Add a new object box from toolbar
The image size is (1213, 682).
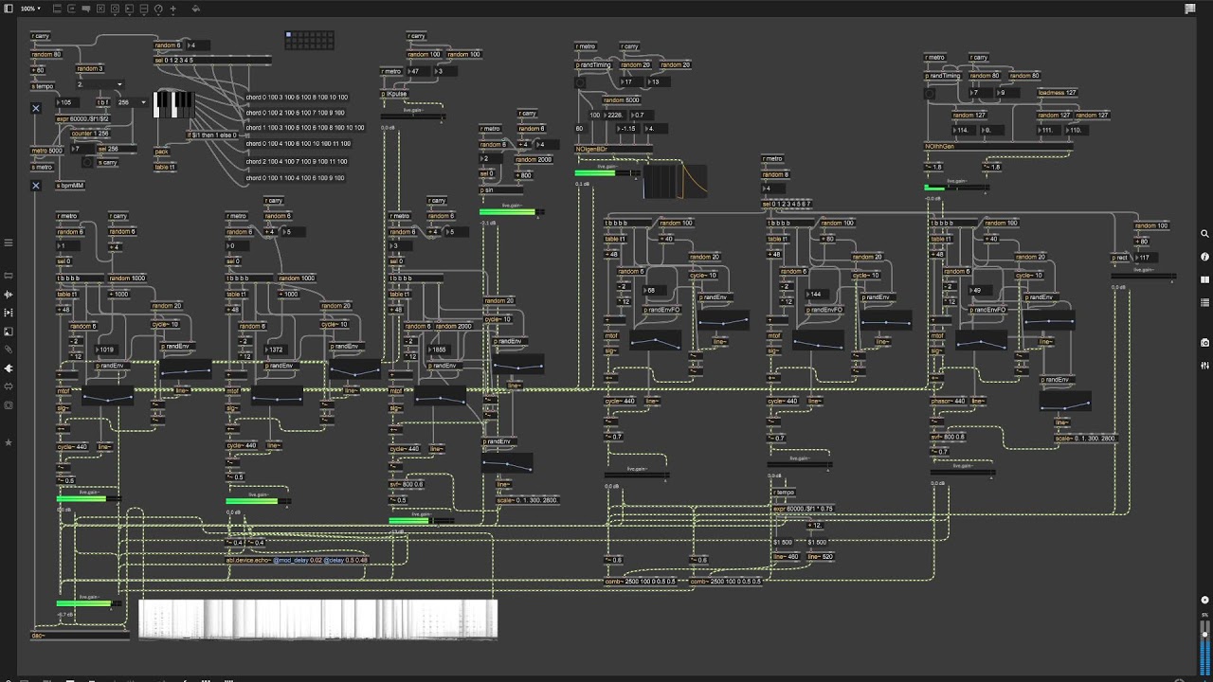58,9
